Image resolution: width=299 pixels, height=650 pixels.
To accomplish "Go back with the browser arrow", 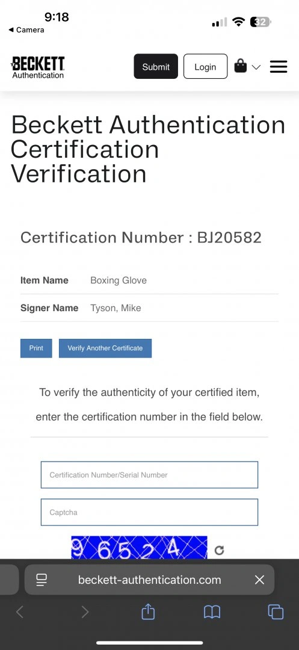I will point(19,612).
